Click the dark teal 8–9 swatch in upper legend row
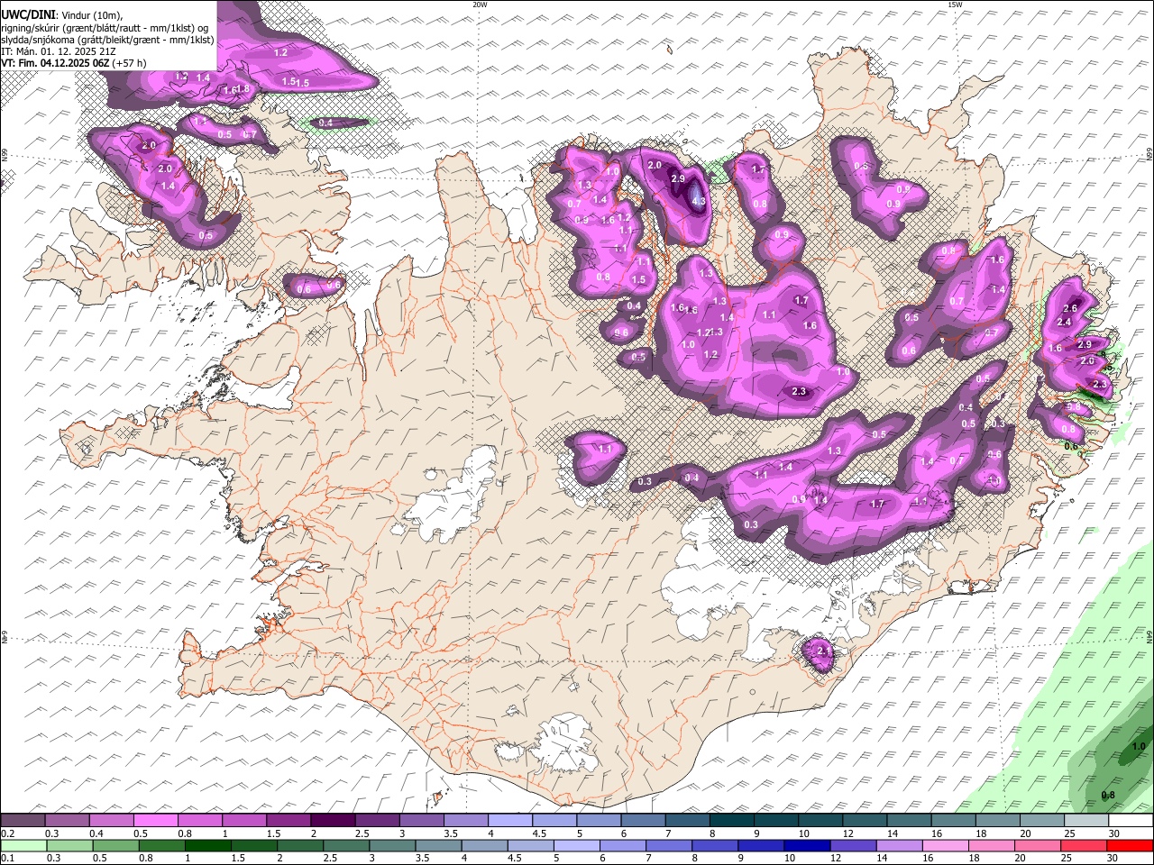Viewport: 1154px width, 865px height. pyautogui.click(x=730, y=821)
